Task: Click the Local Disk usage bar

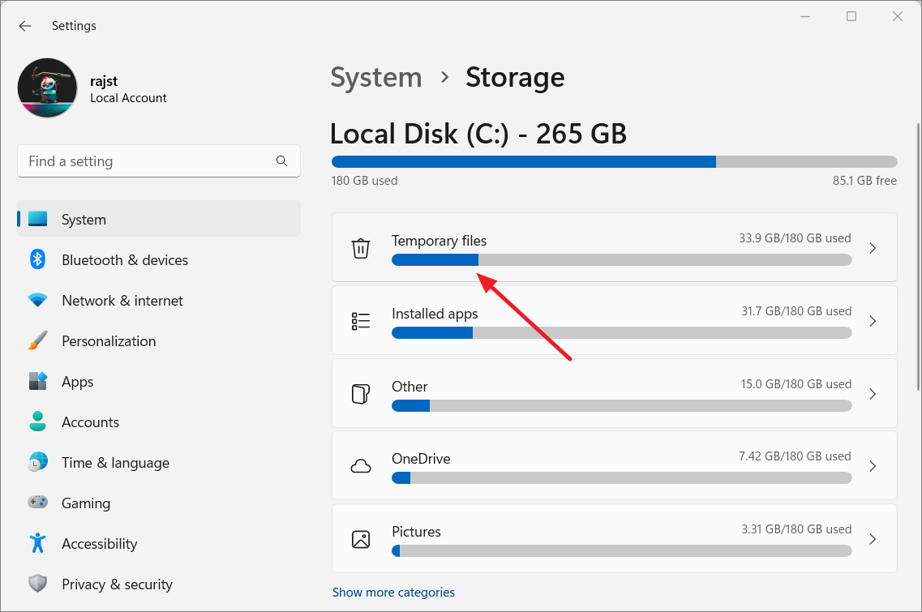Action: (x=614, y=161)
